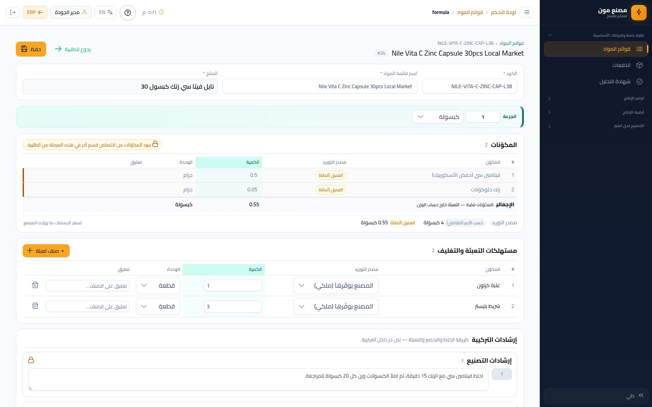
Task: Click the الجرعة quantity field
Action: point(483,117)
